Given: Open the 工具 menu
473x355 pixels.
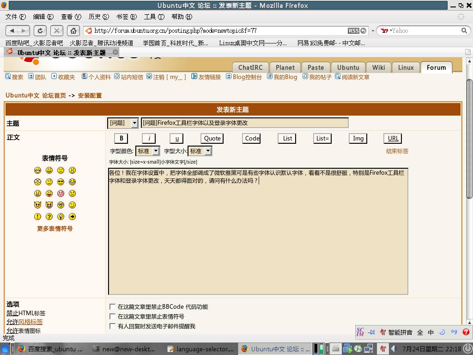Looking at the screenshot, I should tap(154, 17).
